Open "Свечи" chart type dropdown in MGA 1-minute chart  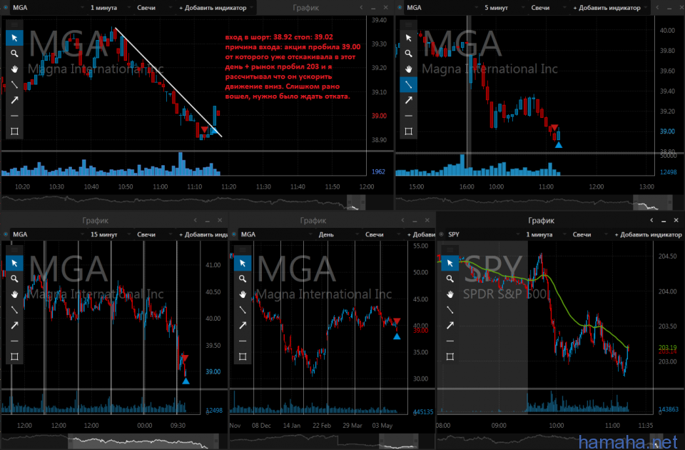point(153,7)
